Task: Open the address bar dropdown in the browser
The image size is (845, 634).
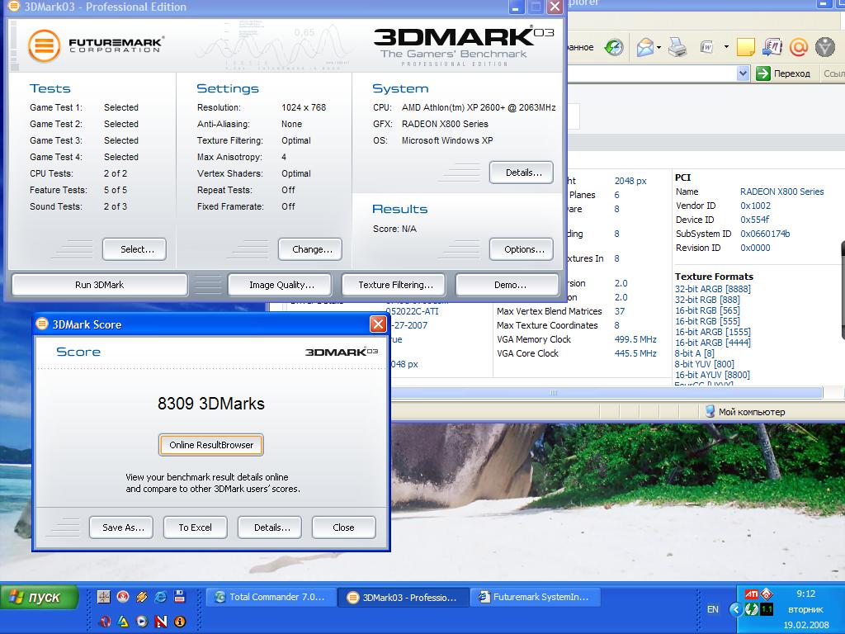Action: pyautogui.click(x=744, y=73)
